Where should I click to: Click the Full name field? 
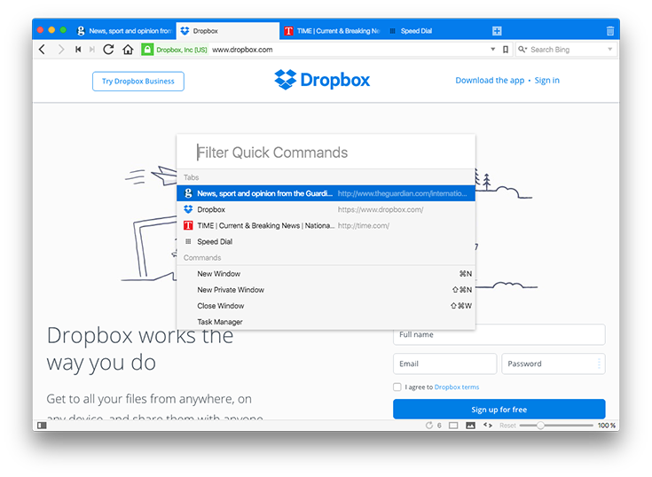pos(499,334)
